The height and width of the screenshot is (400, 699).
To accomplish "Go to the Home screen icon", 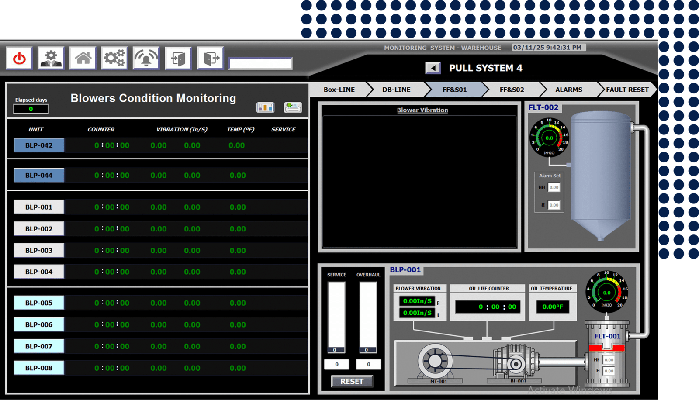I will click(x=83, y=58).
